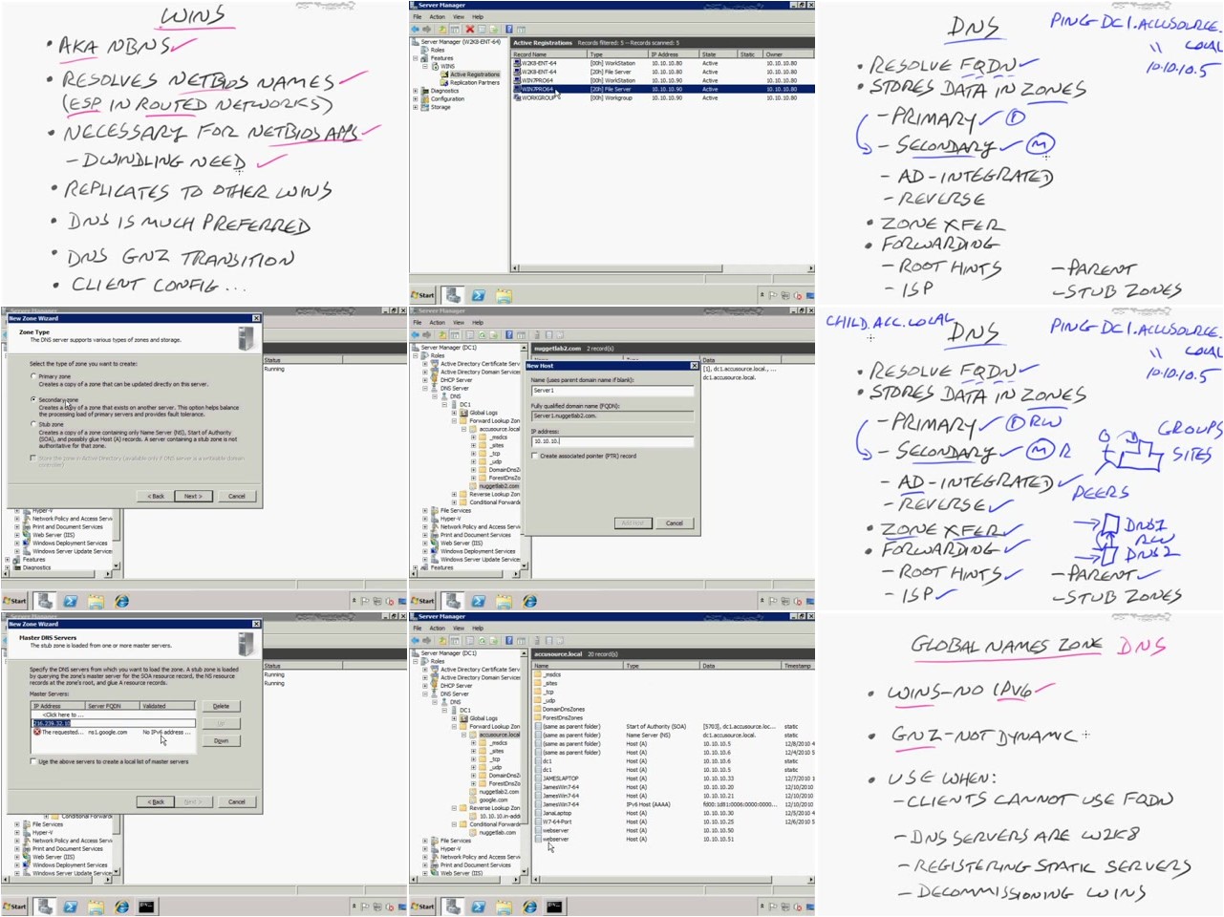Open the Internet Explorer taskbar icon in Zone Type wizard window
The image size is (1224, 917).
tap(121, 601)
